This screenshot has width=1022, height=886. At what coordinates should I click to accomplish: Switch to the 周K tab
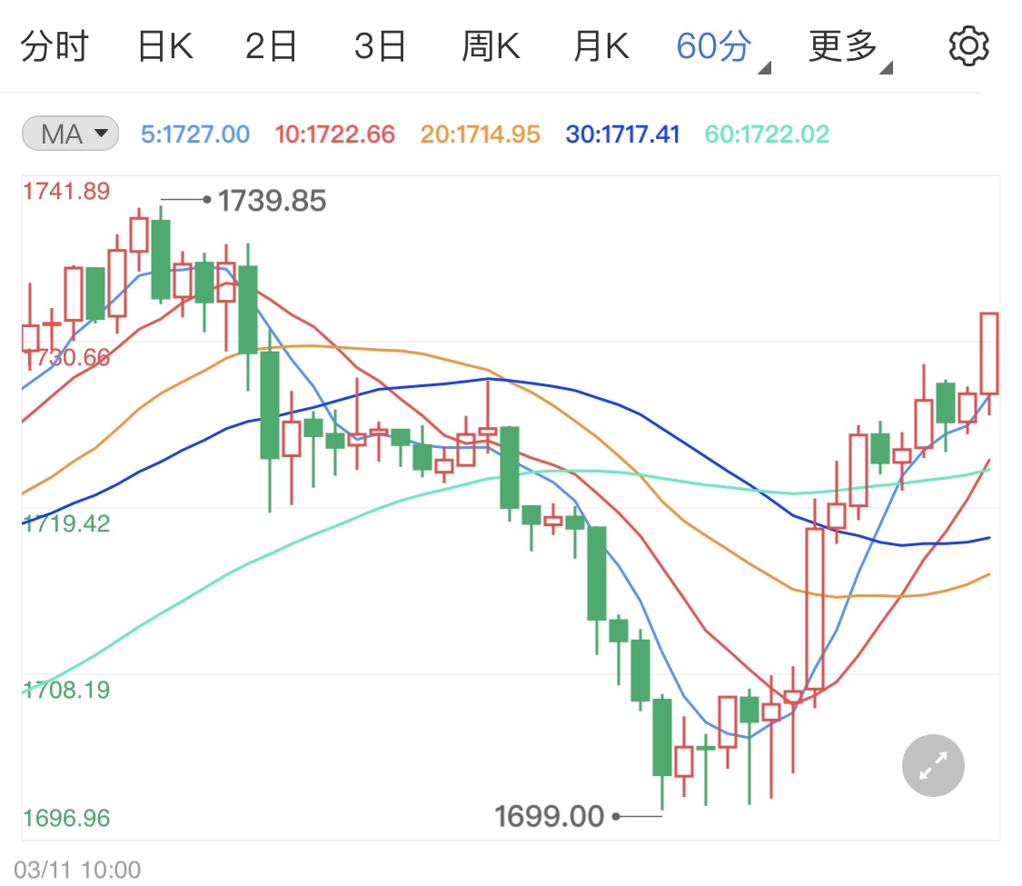pos(491,46)
